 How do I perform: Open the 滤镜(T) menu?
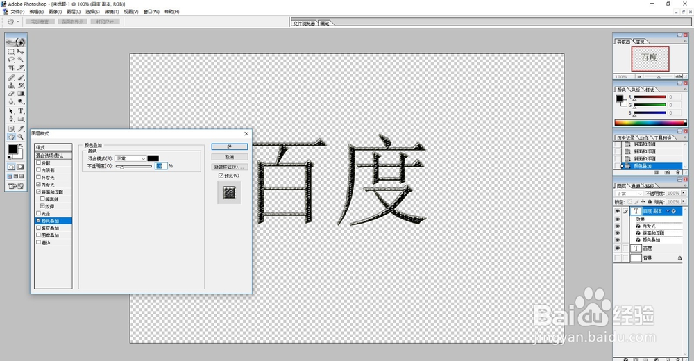tap(112, 12)
